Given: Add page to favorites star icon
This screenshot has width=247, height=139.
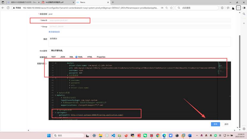Looking at the screenshot, I should click(x=172, y=8).
